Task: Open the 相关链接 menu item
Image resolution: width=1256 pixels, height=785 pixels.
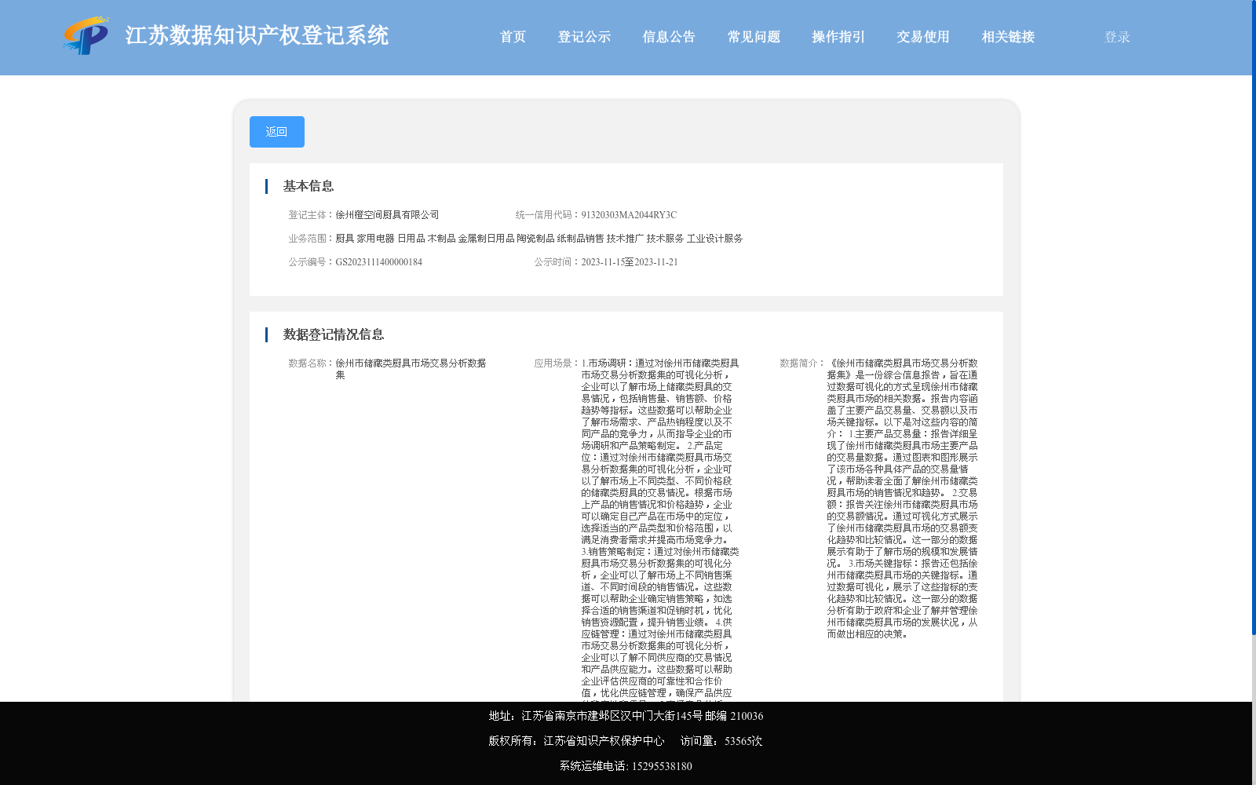Action: point(1008,37)
